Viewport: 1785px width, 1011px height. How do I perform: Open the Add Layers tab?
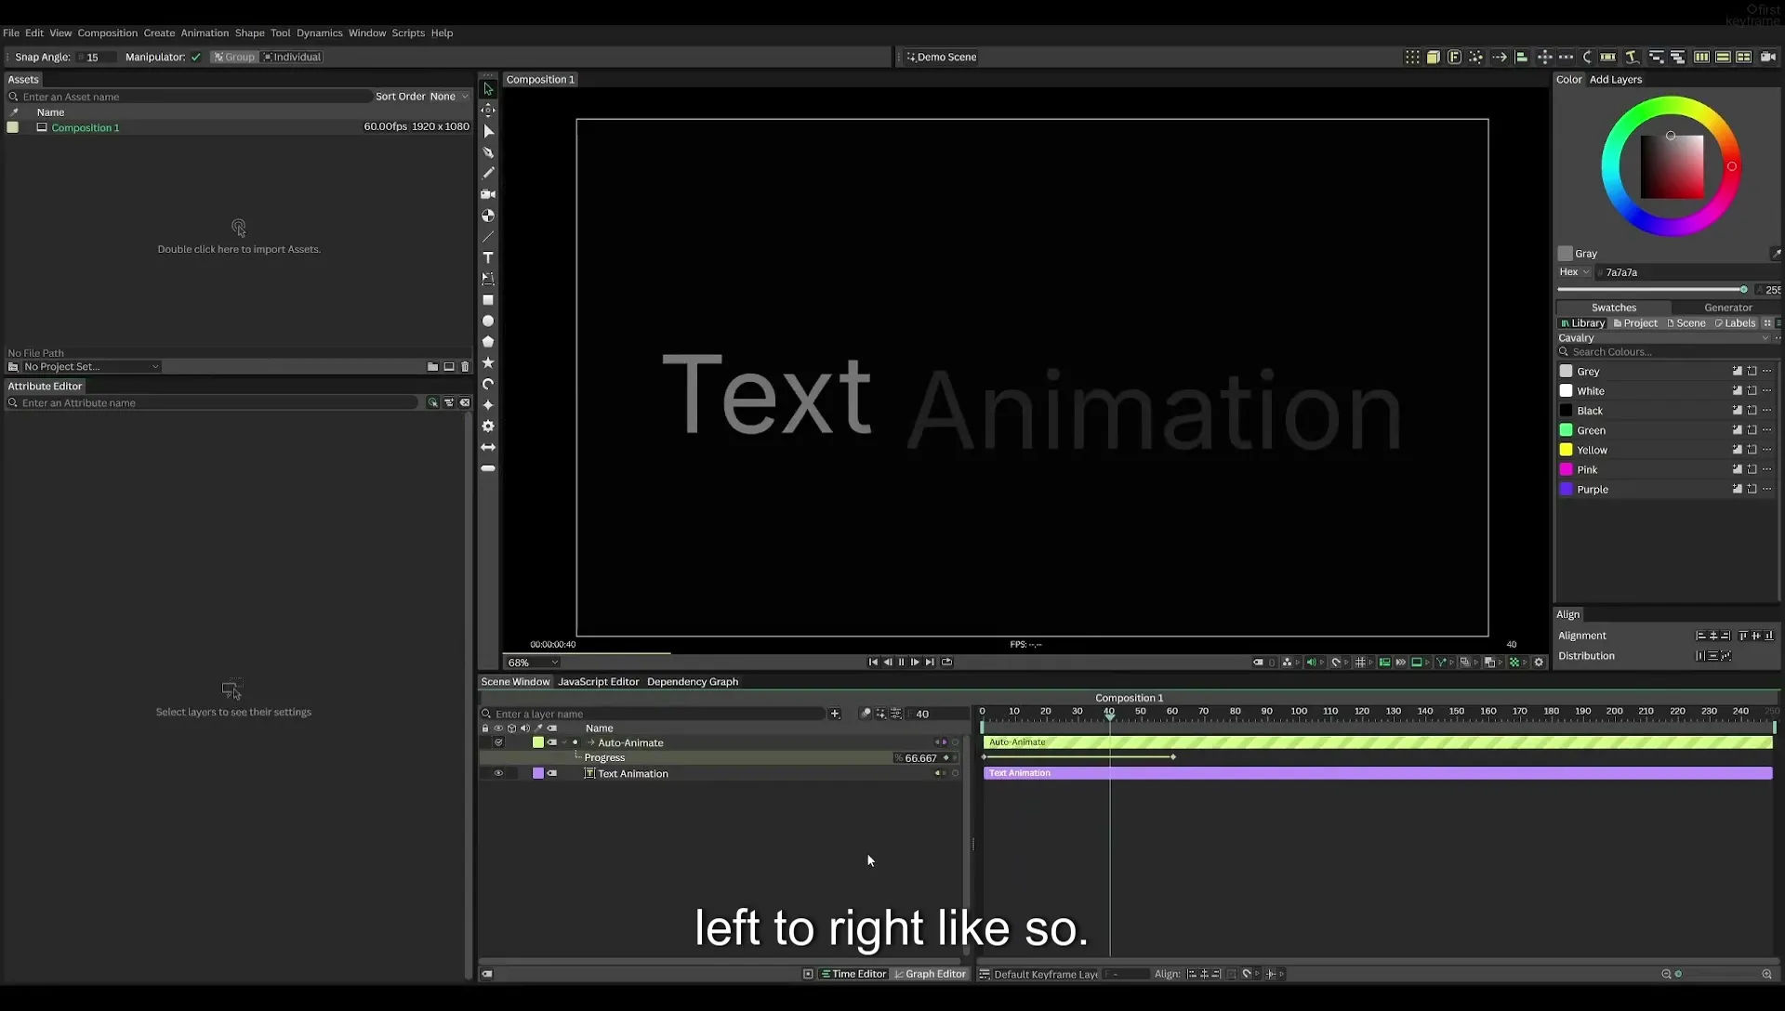(x=1616, y=80)
